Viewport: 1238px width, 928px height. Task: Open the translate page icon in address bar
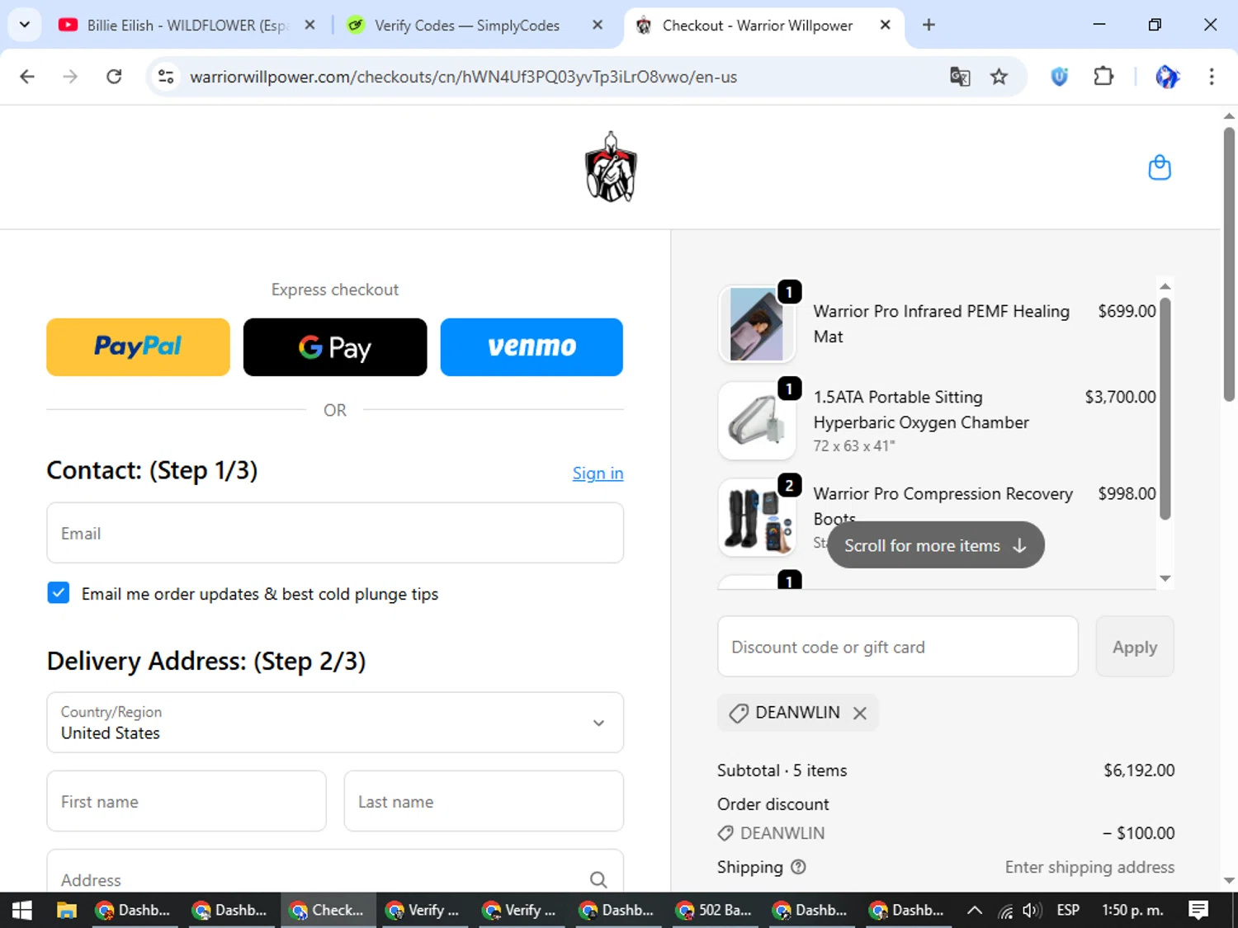click(960, 77)
